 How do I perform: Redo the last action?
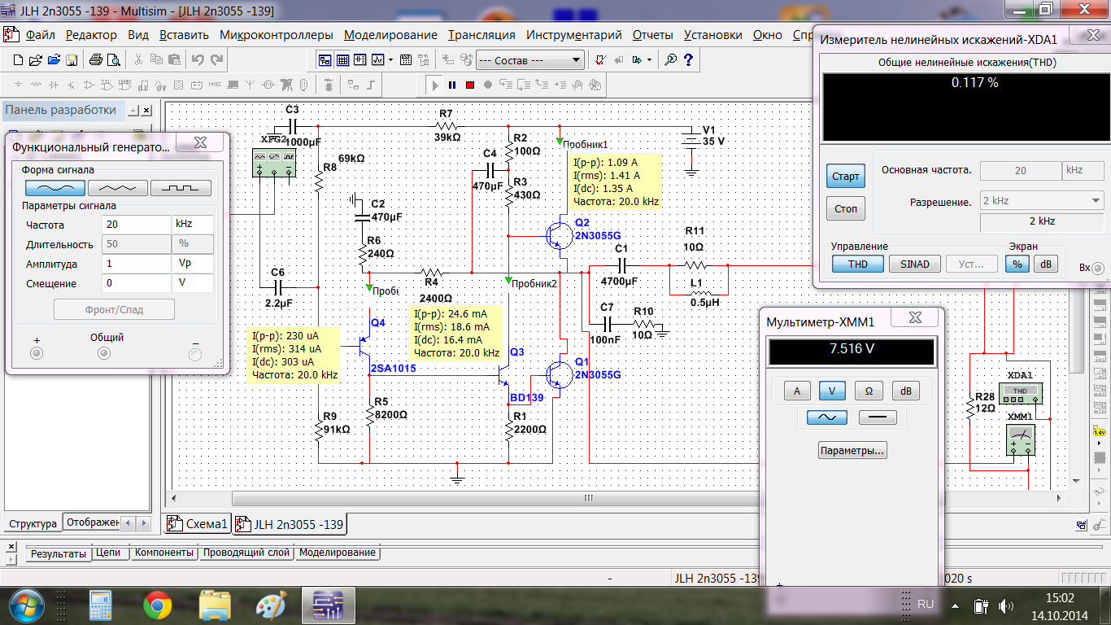[216, 60]
